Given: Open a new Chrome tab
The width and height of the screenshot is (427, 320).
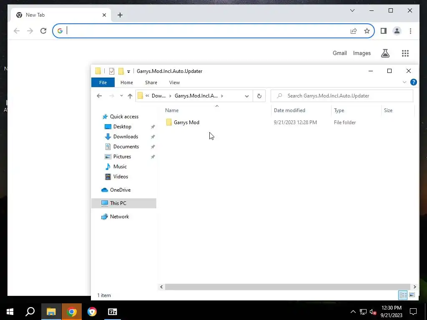Looking at the screenshot, I should point(120,15).
